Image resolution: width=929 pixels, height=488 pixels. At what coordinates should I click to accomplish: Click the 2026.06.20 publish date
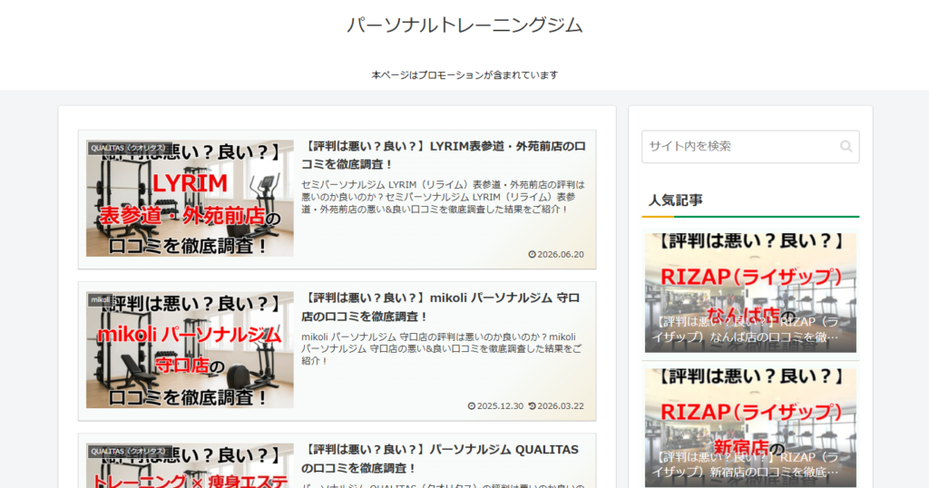point(561,254)
